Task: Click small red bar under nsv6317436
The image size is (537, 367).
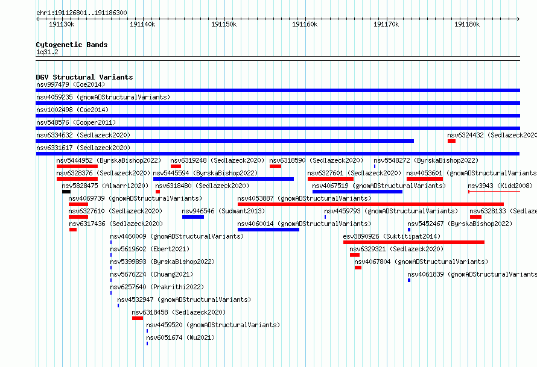Action: [x=73, y=230]
